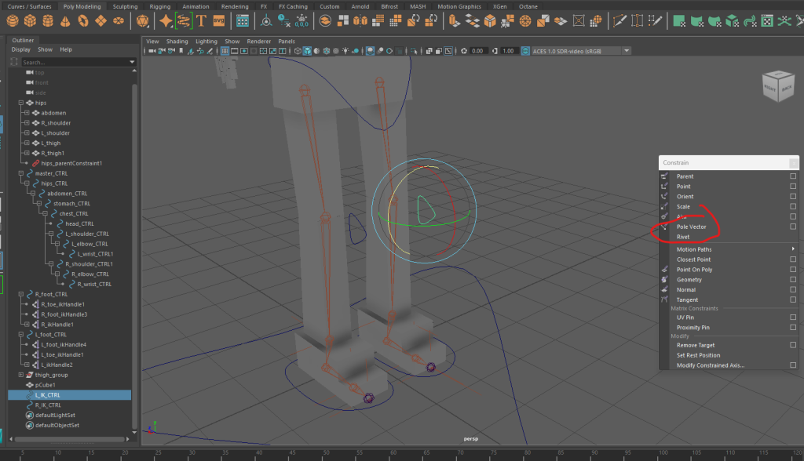
Task: Click frame 50 on the time slider
Action: 326,453
